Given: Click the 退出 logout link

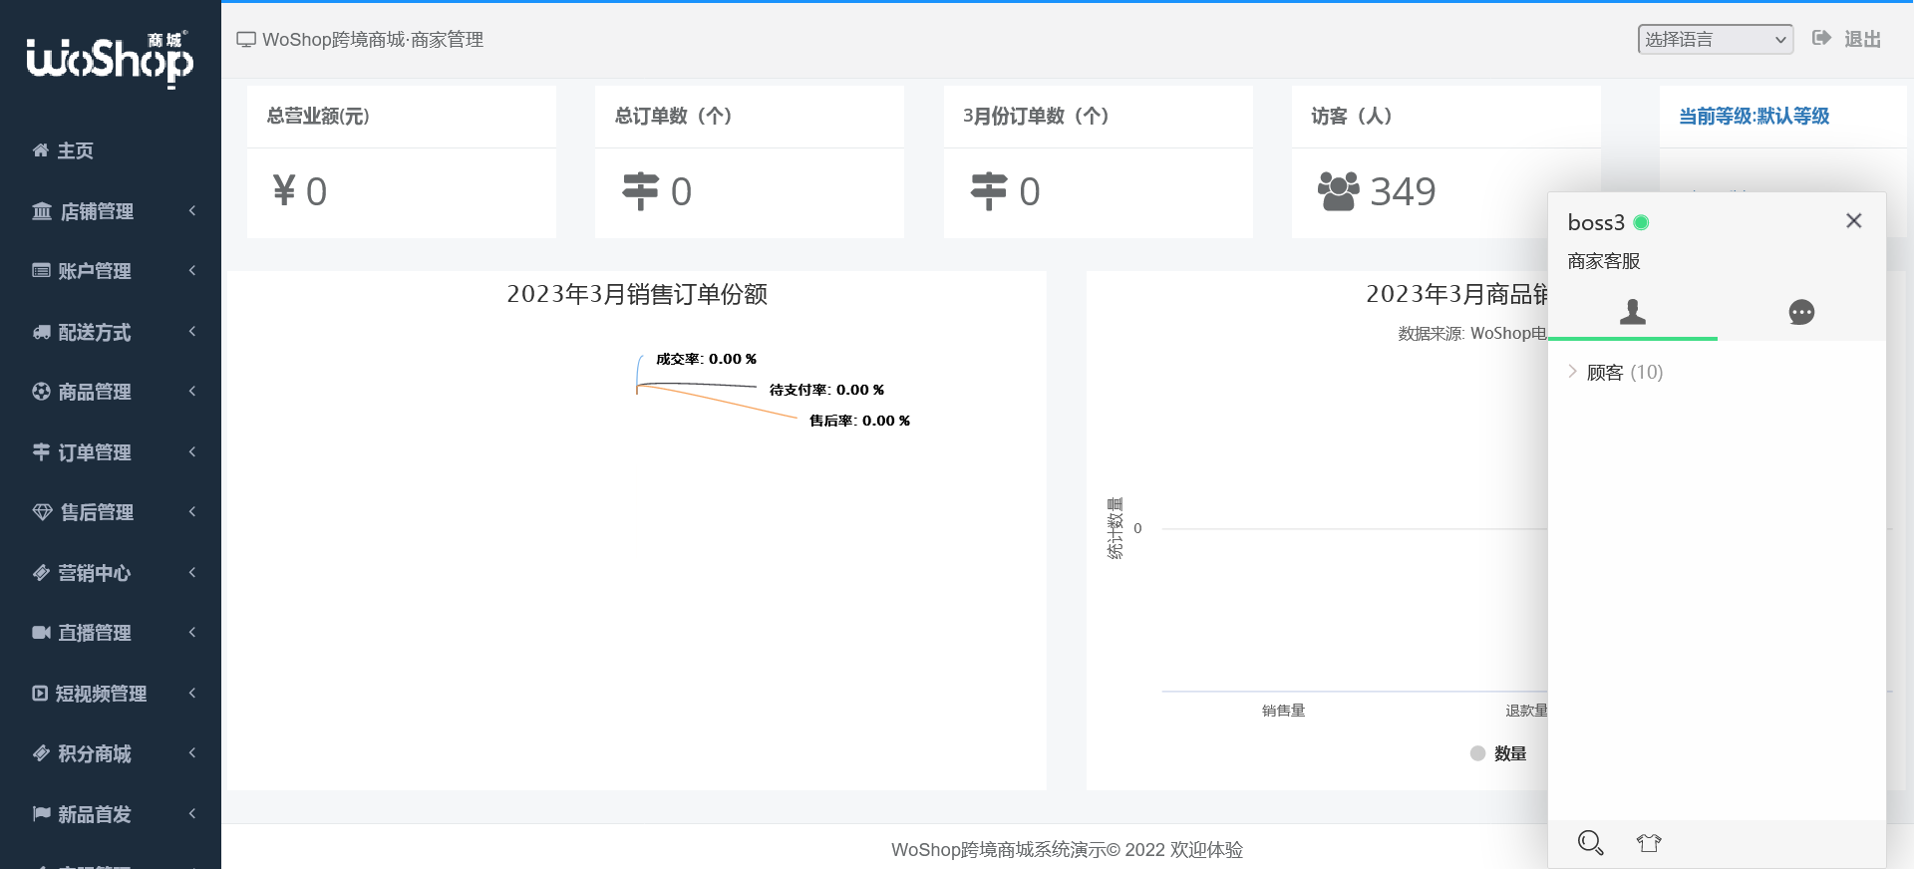Looking at the screenshot, I should click(1861, 40).
